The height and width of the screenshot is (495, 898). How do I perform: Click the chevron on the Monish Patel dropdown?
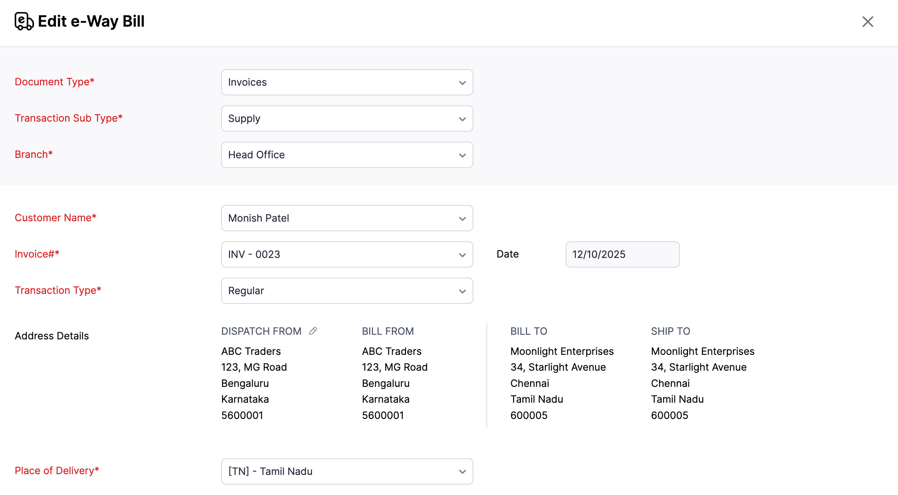[x=462, y=218]
